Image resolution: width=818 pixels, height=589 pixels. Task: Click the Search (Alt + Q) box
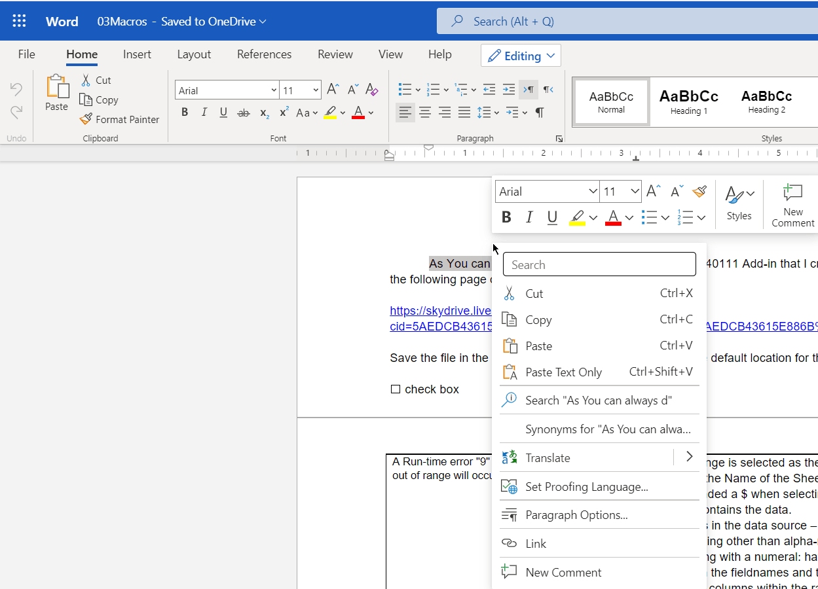point(627,21)
